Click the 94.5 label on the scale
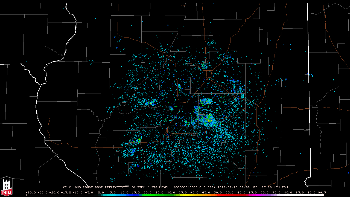The height and width of the screenshot is (197, 350). coord(322,192)
